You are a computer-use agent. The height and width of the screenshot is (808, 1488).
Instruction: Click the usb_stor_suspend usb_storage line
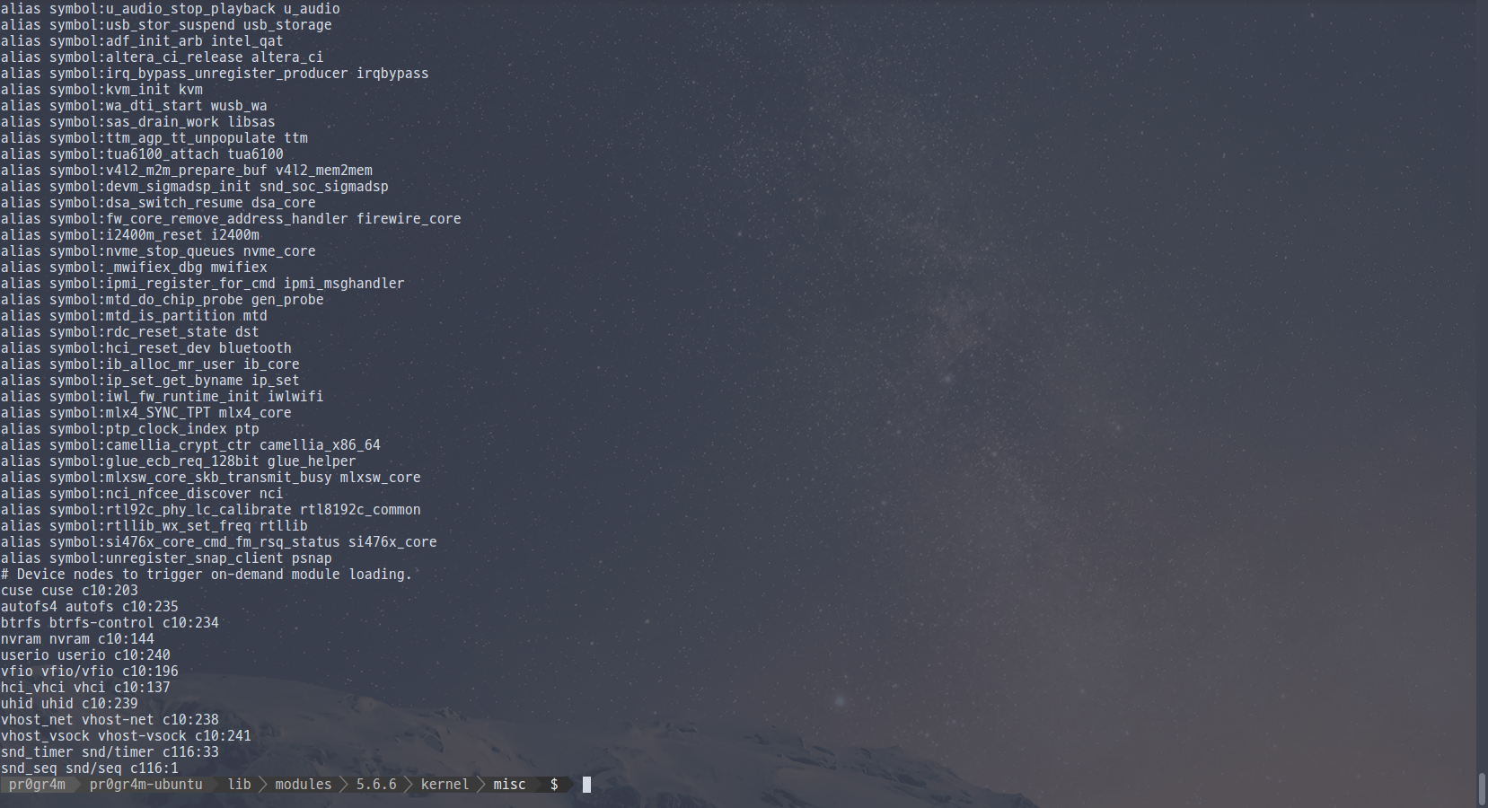[x=166, y=25]
